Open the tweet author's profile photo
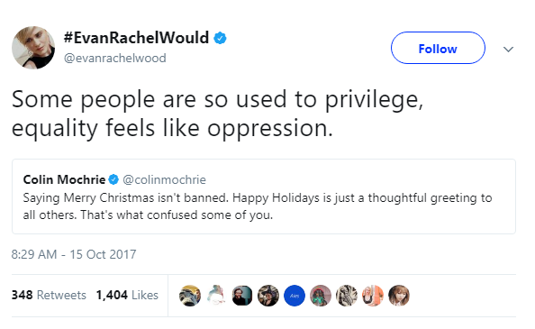Screen dimensions: 535x329 click(33, 48)
